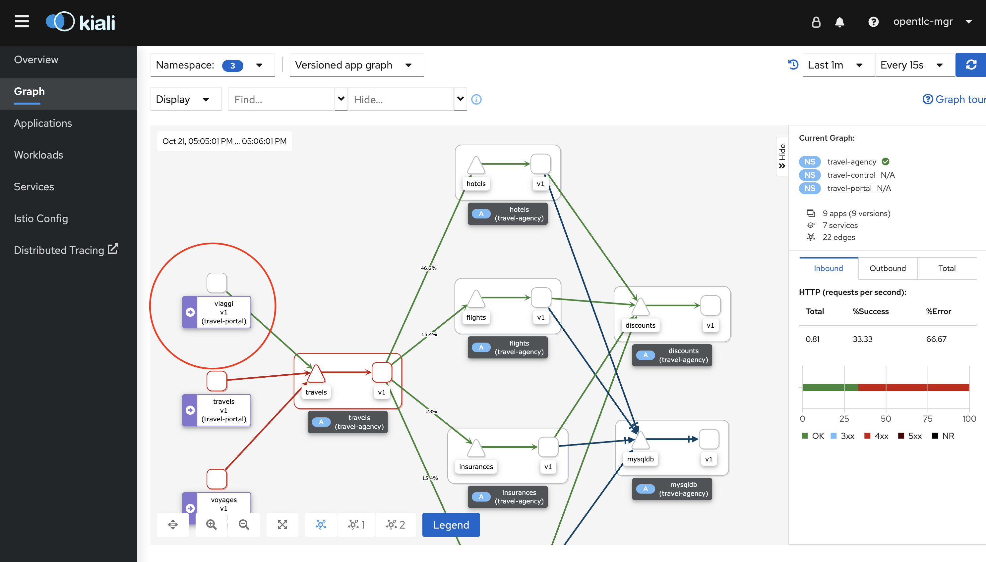The image size is (986, 562).
Task: Select graph layout 2 toggle
Action: tap(395, 525)
